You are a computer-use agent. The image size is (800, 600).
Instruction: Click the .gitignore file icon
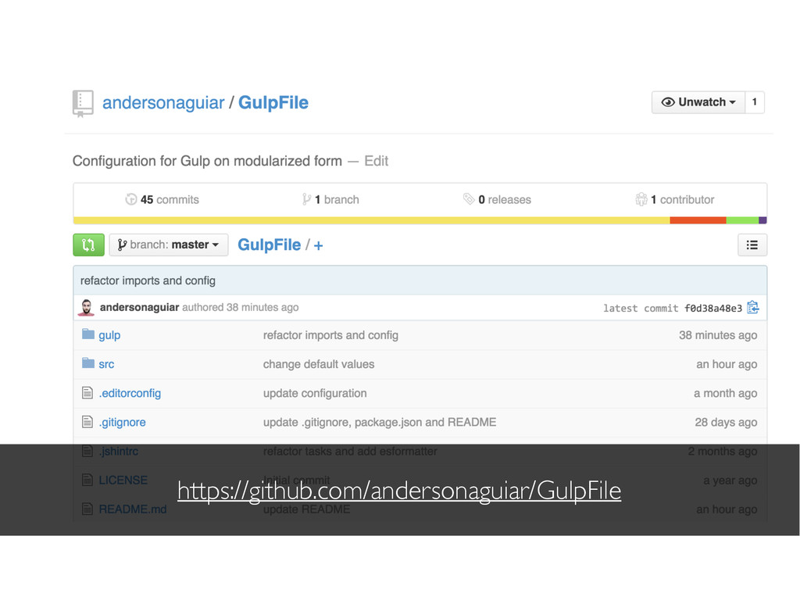tap(87, 422)
